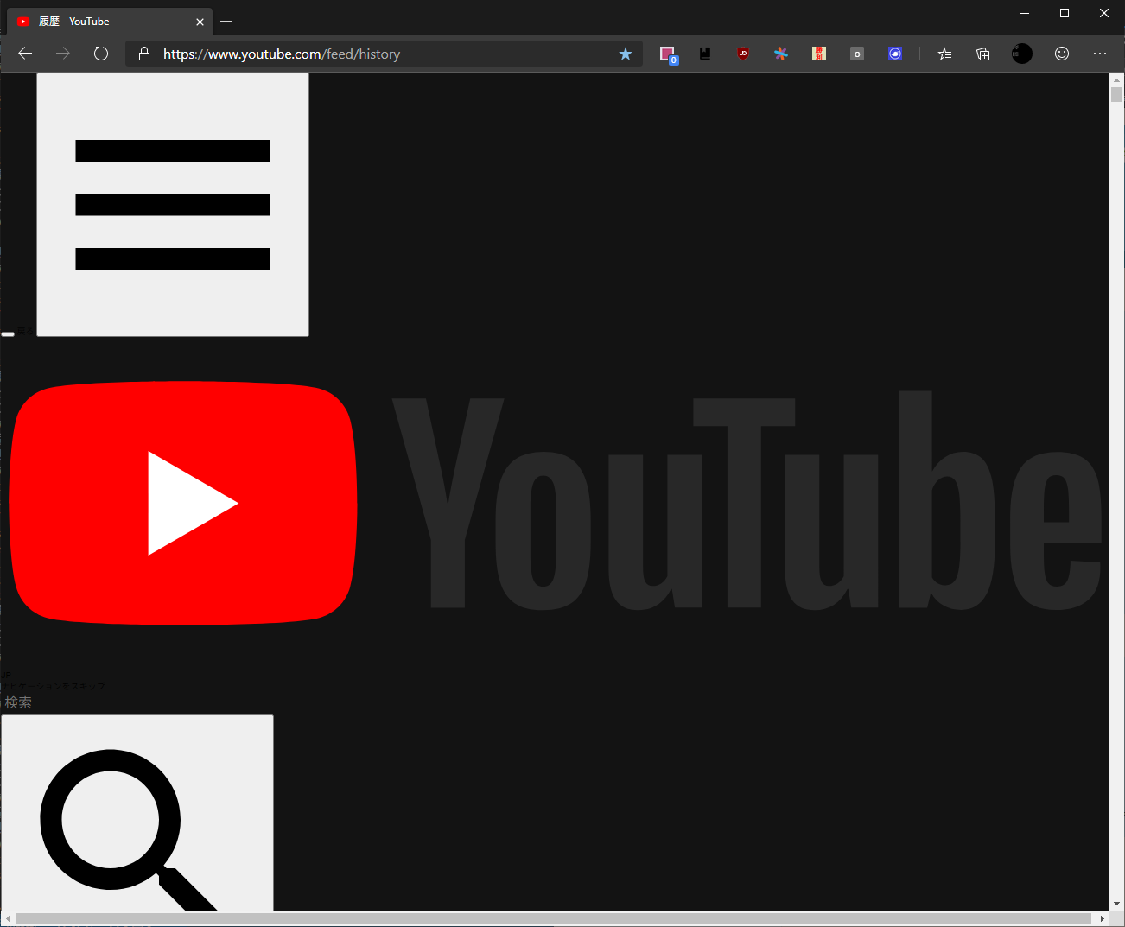Click the horizontal scrollbar left arrow
1125x927 pixels.
click(x=9, y=918)
